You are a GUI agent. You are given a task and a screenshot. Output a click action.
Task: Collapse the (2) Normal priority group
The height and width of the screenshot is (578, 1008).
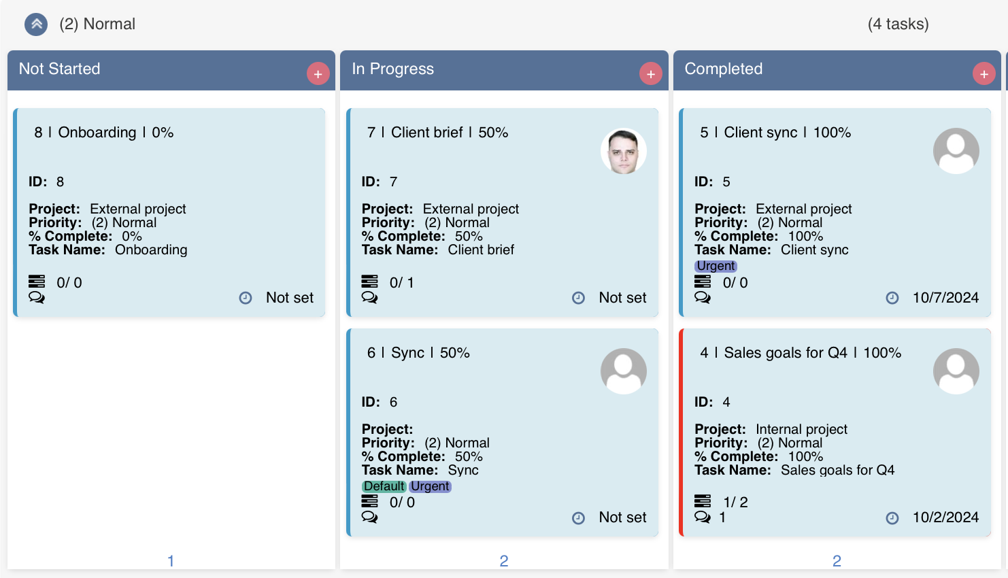tap(35, 24)
